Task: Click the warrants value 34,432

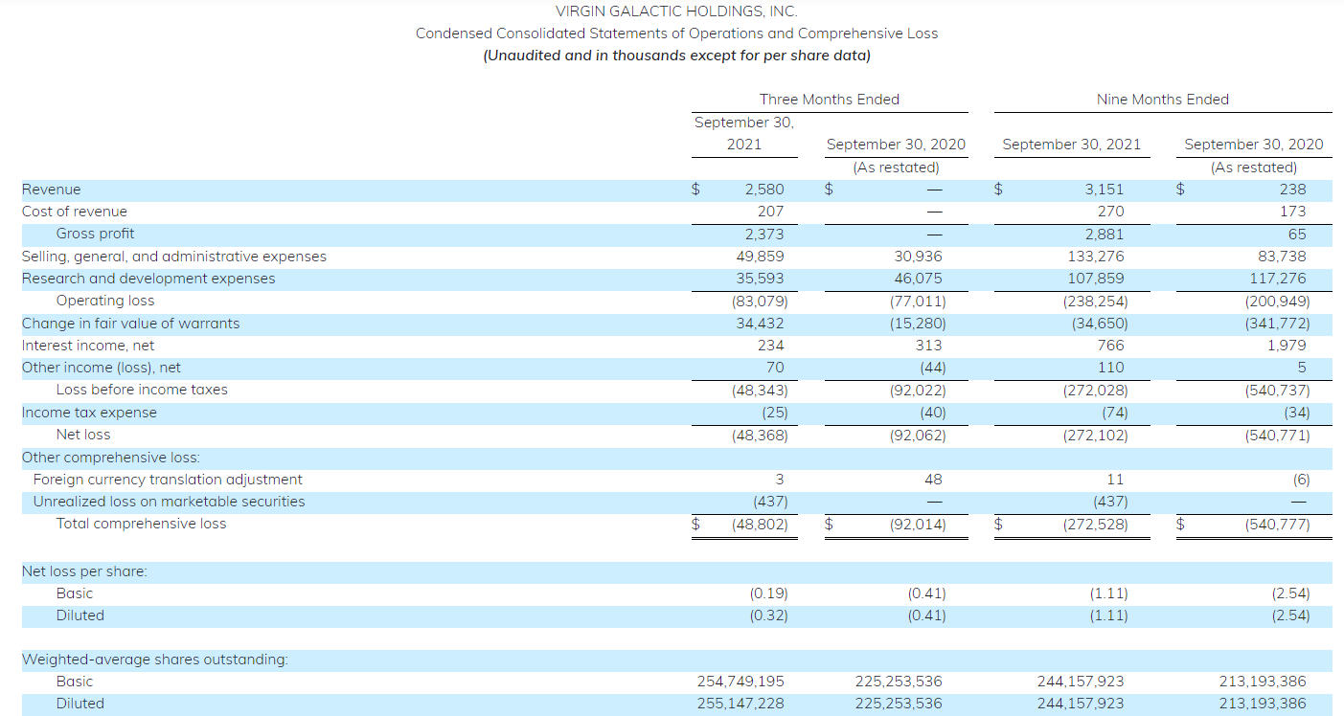Action: click(x=761, y=324)
